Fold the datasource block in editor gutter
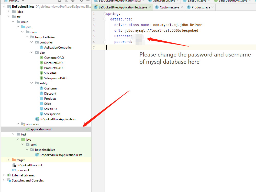 pos(105,19)
